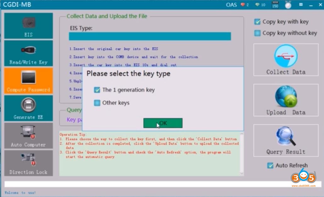Click the red heart points icon
The width and height of the screenshot is (324, 197).
tap(242, 4)
